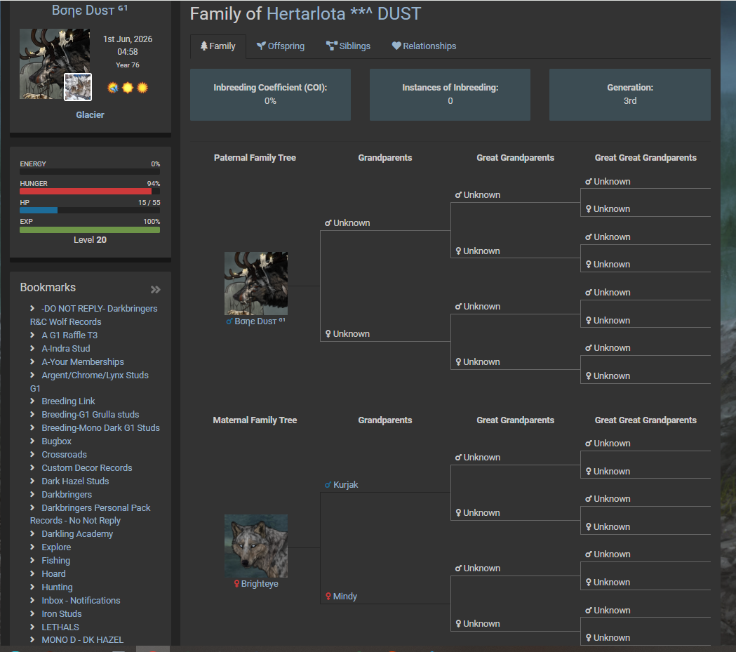
Task: Click chevron beside Hoard bookmark
Action: pos(32,573)
